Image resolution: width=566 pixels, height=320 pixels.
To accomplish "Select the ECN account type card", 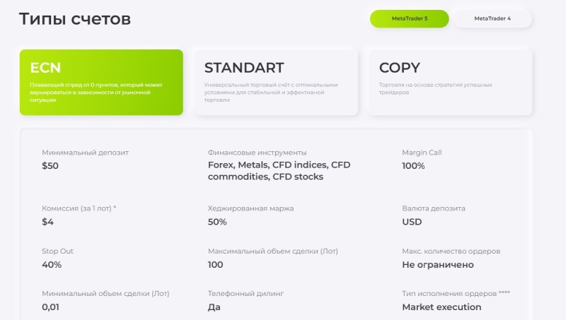I will pos(101,83).
